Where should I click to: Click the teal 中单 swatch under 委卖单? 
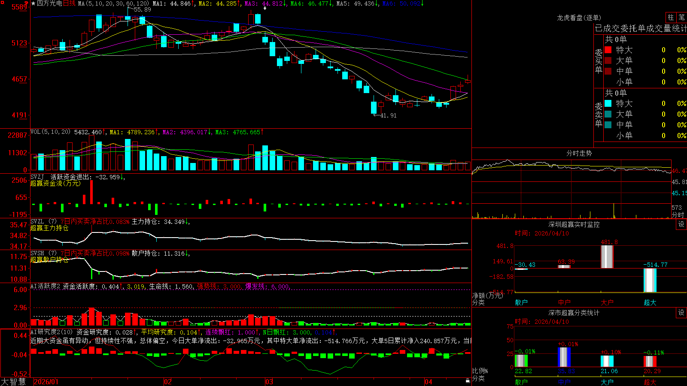[x=608, y=125]
